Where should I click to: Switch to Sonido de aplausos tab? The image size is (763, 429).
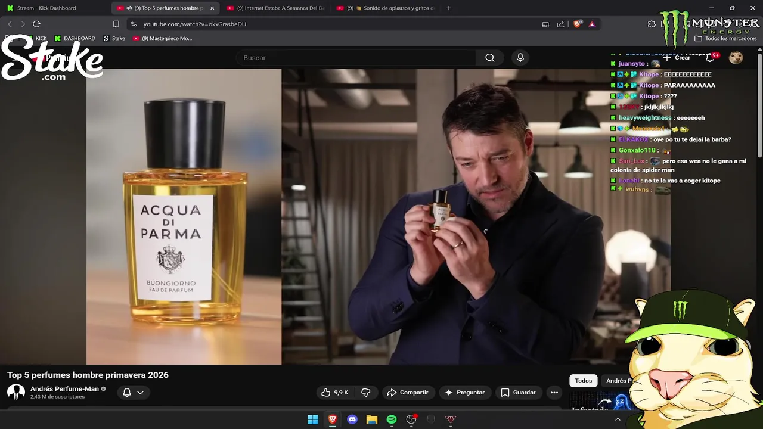point(385,8)
